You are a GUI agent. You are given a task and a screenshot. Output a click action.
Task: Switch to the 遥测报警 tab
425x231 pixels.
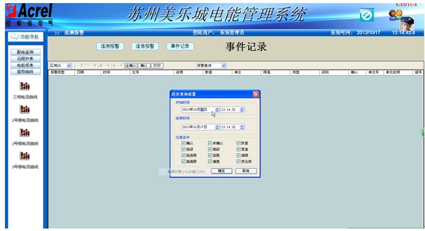110,46
